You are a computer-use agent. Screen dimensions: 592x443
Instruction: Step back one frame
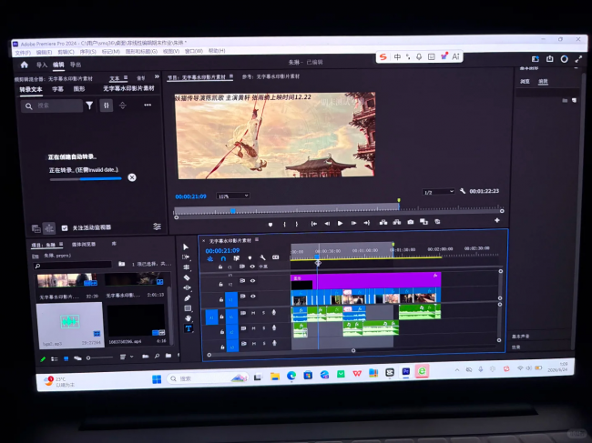point(327,224)
